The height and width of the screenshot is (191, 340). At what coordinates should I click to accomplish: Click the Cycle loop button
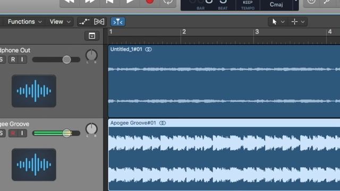pyautogui.click(x=168, y=2)
